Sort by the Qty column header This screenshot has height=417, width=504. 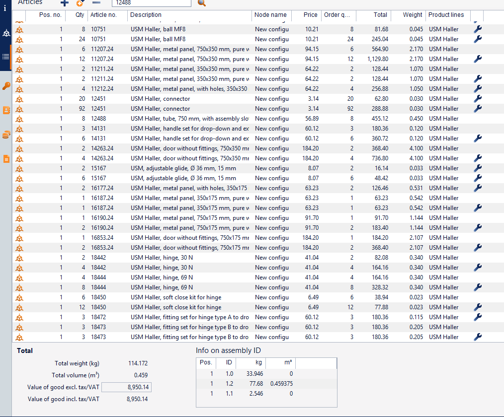pyautogui.click(x=76, y=15)
